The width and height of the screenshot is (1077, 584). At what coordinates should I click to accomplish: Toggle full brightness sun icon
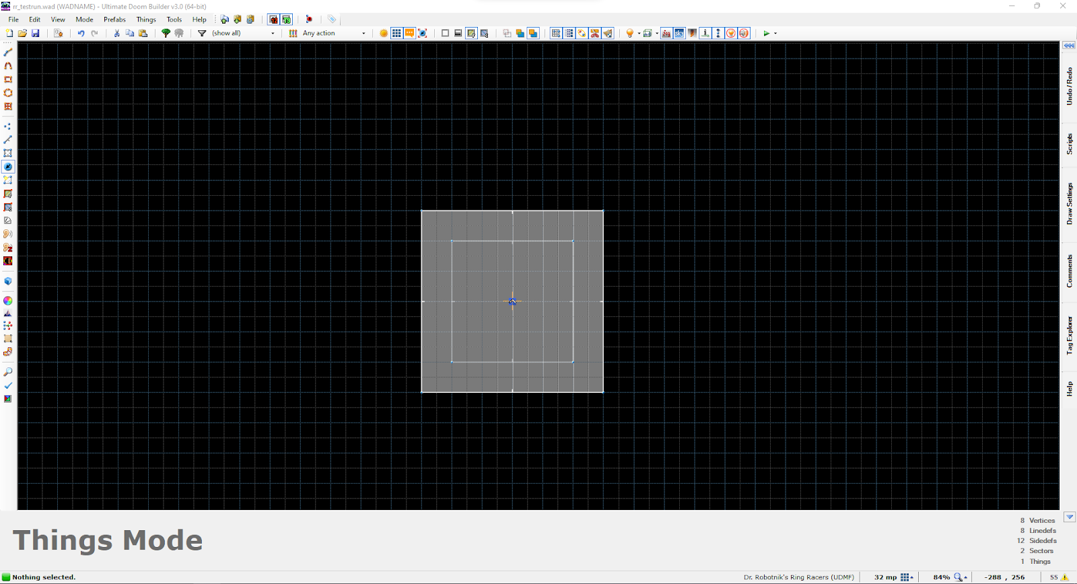click(x=384, y=33)
